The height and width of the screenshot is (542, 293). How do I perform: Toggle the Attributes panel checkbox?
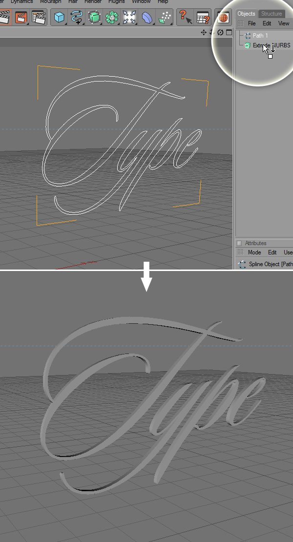point(239,243)
